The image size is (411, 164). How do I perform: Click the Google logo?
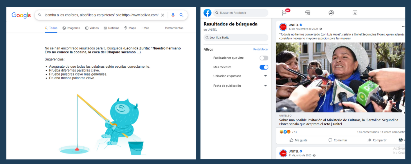tap(21, 15)
